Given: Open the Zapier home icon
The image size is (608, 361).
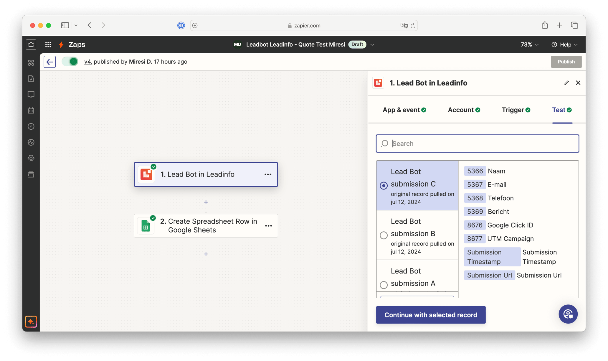Looking at the screenshot, I should 31,44.
